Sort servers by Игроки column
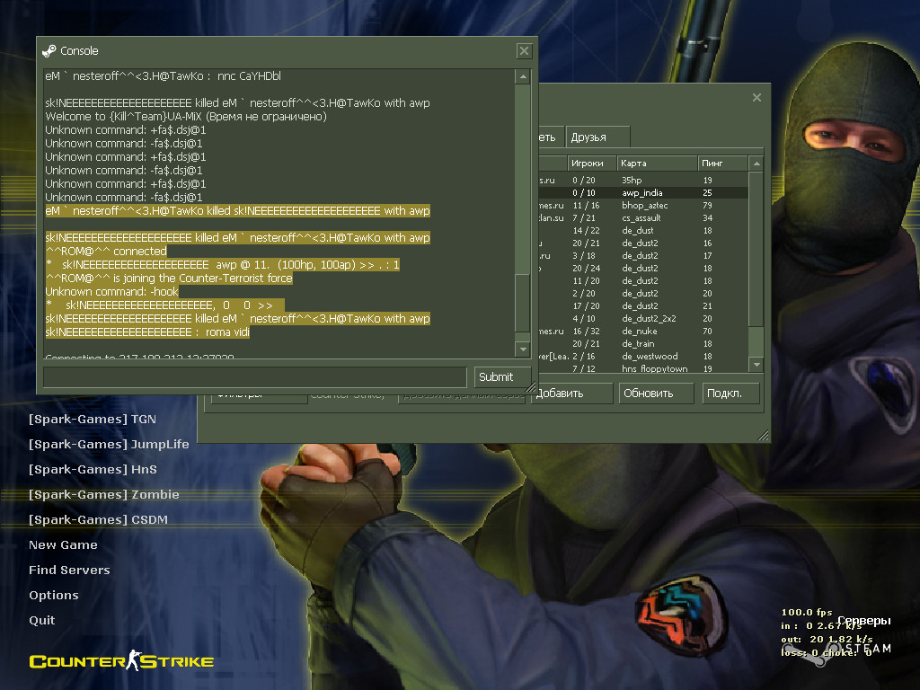920x690 pixels. (x=592, y=164)
